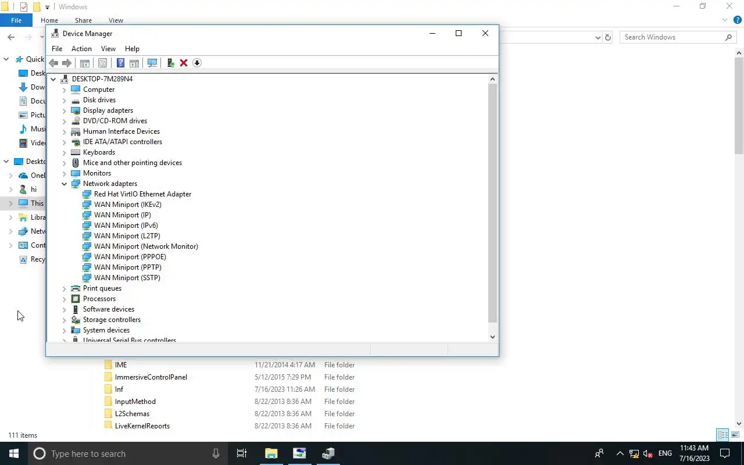Click Show/Hide Console Tree toolbar icon
This screenshot has width=744, height=465.
click(85, 63)
